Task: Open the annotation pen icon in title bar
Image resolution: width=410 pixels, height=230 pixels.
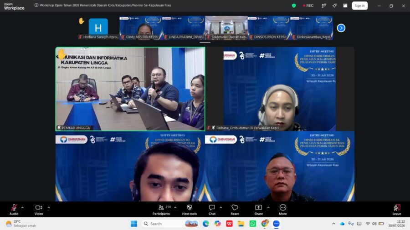Action: [324, 5]
